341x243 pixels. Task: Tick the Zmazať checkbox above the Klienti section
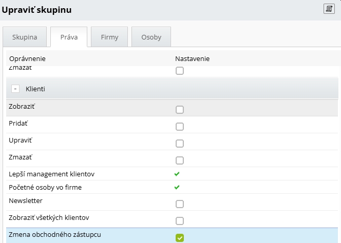point(180,71)
